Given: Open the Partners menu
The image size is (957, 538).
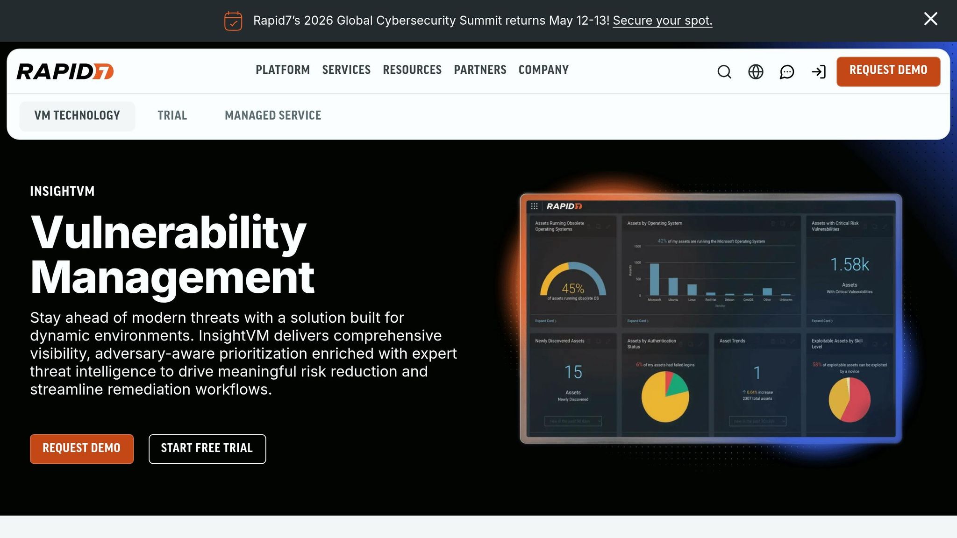Looking at the screenshot, I should pos(480,70).
